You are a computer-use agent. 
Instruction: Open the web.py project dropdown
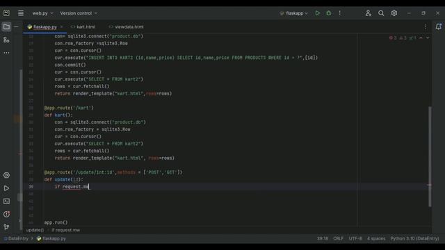click(42, 13)
